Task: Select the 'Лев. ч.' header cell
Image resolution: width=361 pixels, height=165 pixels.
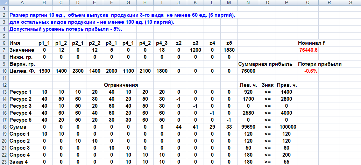Action: tap(248, 85)
